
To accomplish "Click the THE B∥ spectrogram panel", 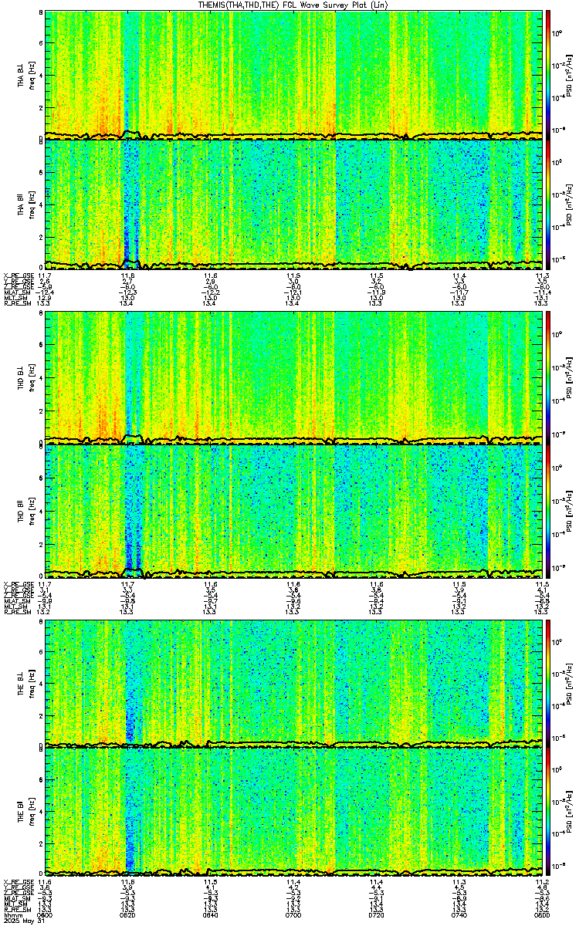I will click(295, 813).
